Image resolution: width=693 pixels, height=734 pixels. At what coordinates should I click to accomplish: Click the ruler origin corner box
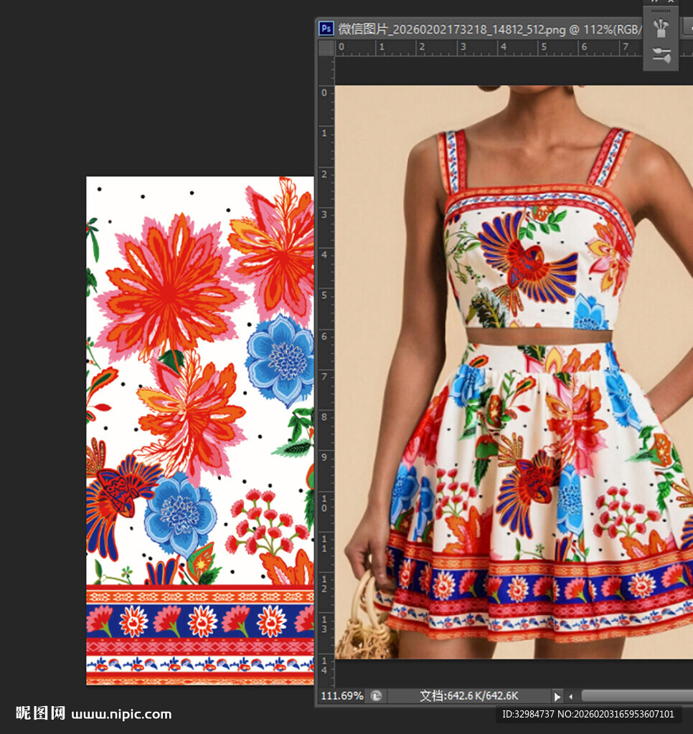pos(326,48)
